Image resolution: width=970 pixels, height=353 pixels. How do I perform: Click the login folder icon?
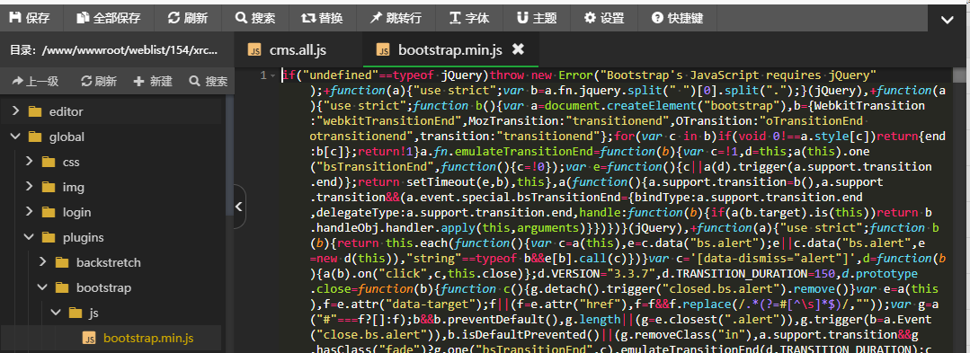[x=49, y=212]
